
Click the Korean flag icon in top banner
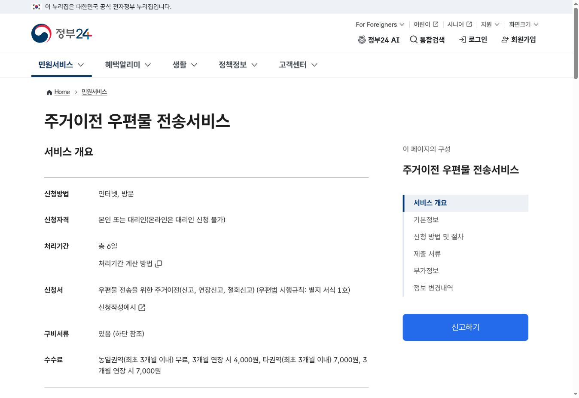click(37, 7)
